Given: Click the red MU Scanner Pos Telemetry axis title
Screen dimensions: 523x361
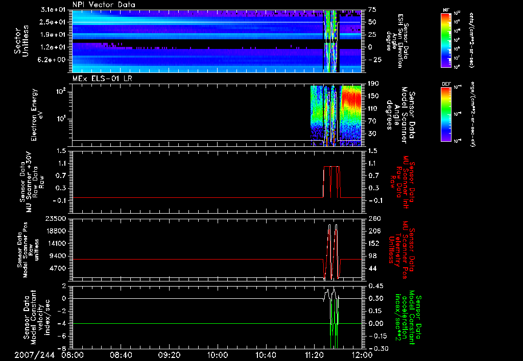Looking at the screenshot, I should [x=401, y=250].
